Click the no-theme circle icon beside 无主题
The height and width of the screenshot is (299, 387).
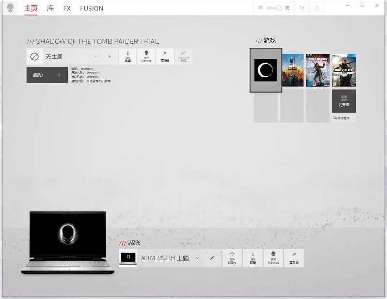click(x=34, y=57)
